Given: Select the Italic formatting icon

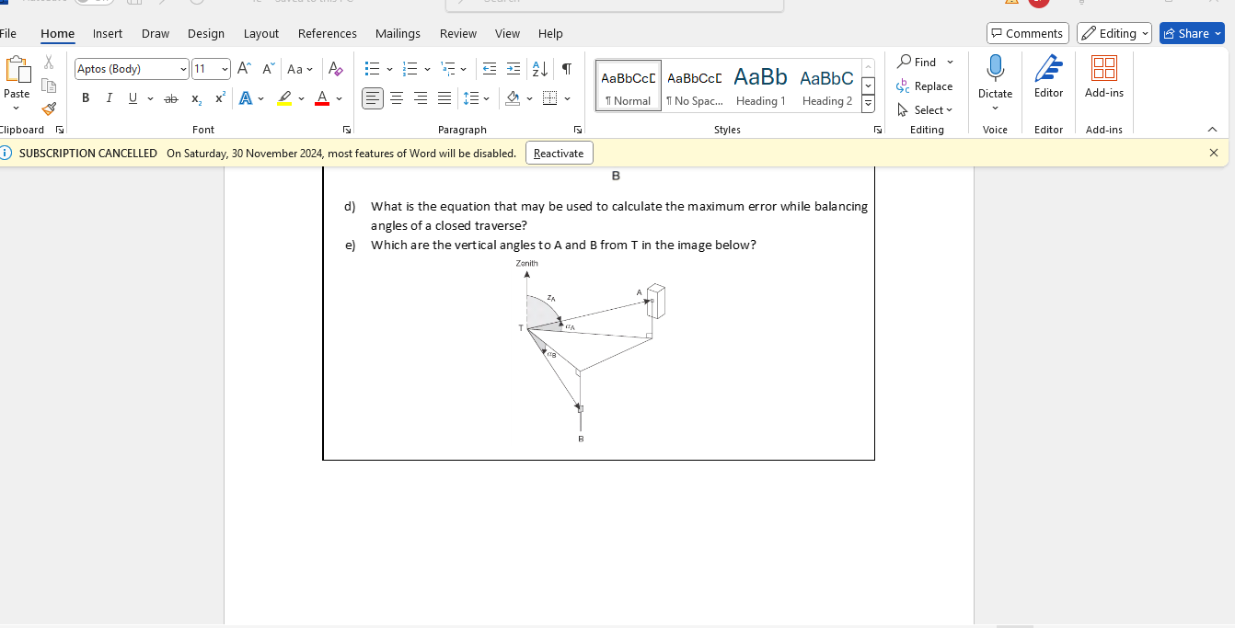Looking at the screenshot, I should click(x=109, y=98).
